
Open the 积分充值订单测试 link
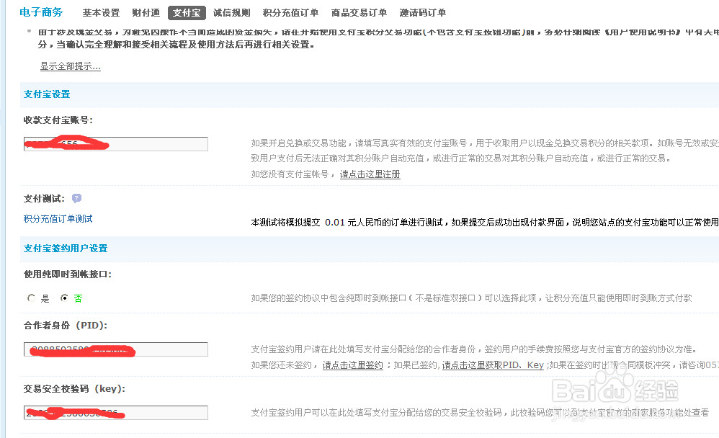pyautogui.click(x=58, y=219)
